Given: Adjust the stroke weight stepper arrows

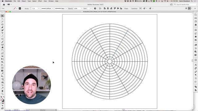Looking at the screenshot, I should 31,8.
